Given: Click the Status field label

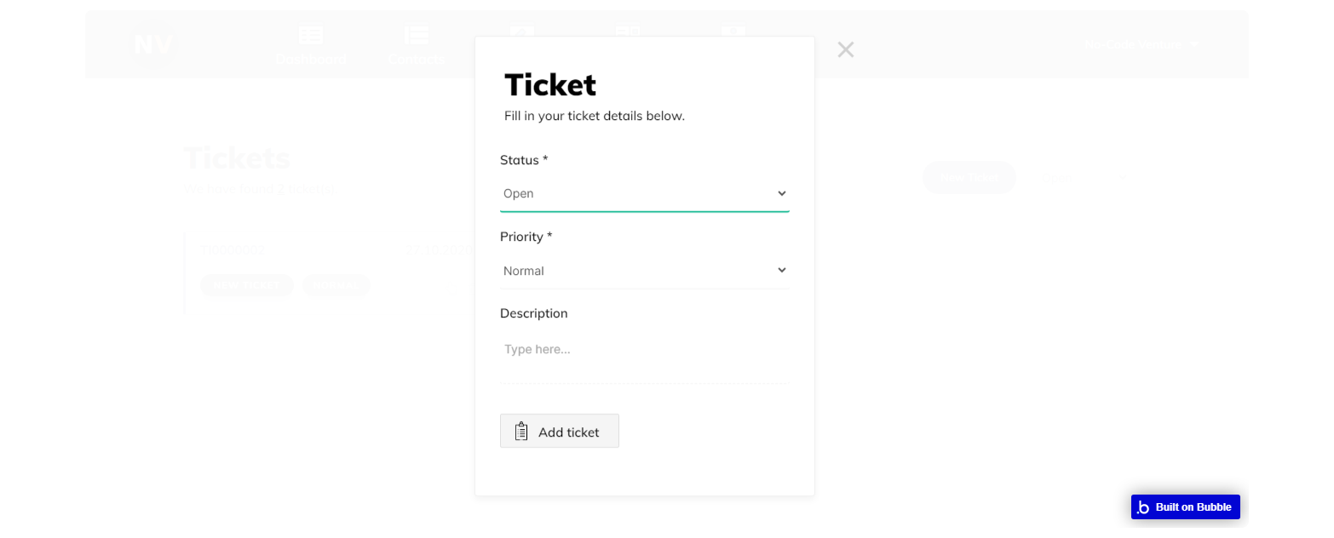Looking at the screenshot, I should pyautogui.click(x=523, y=160).
